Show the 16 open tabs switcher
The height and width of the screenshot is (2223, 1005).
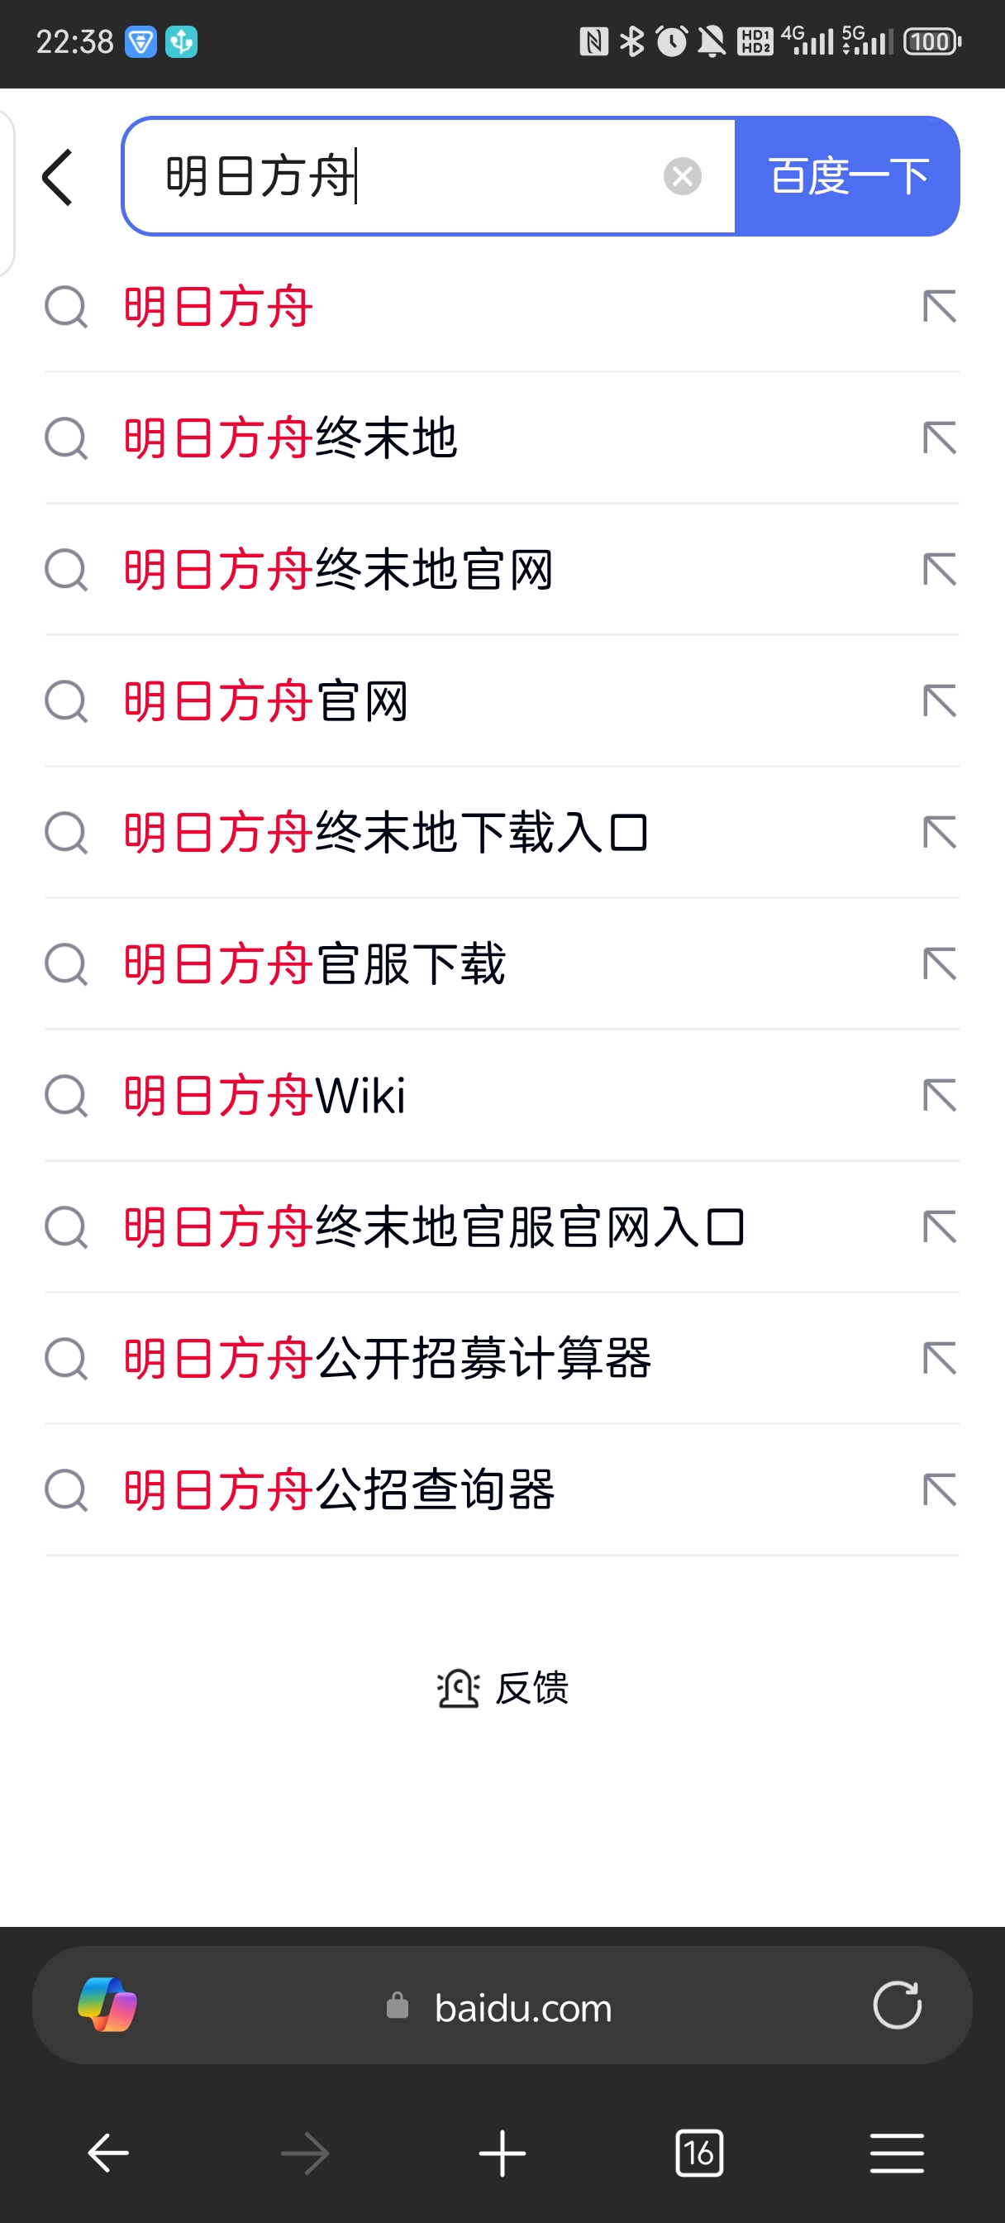698,2153
